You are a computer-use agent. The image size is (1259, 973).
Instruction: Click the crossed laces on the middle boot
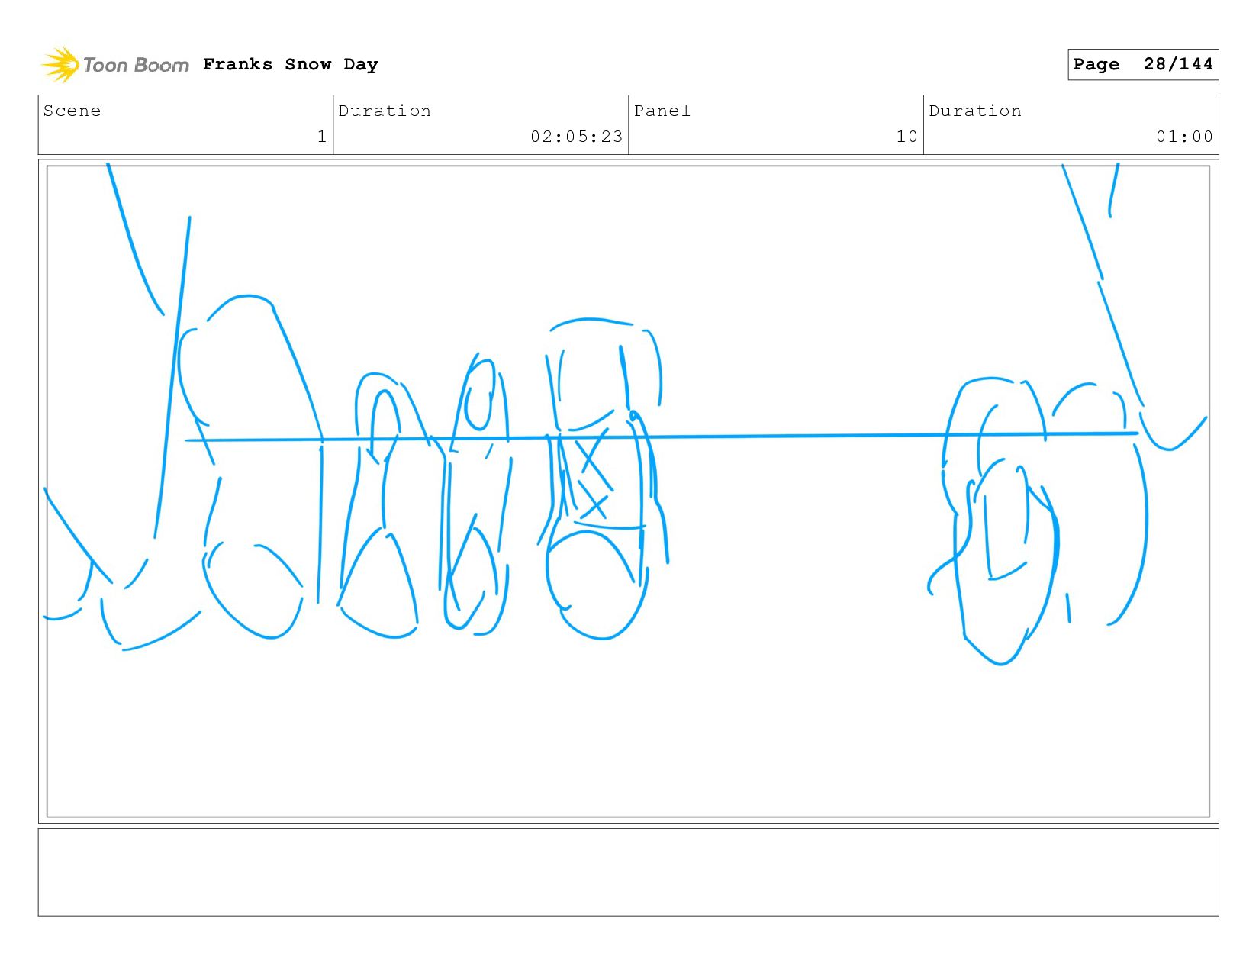(594, 476)
